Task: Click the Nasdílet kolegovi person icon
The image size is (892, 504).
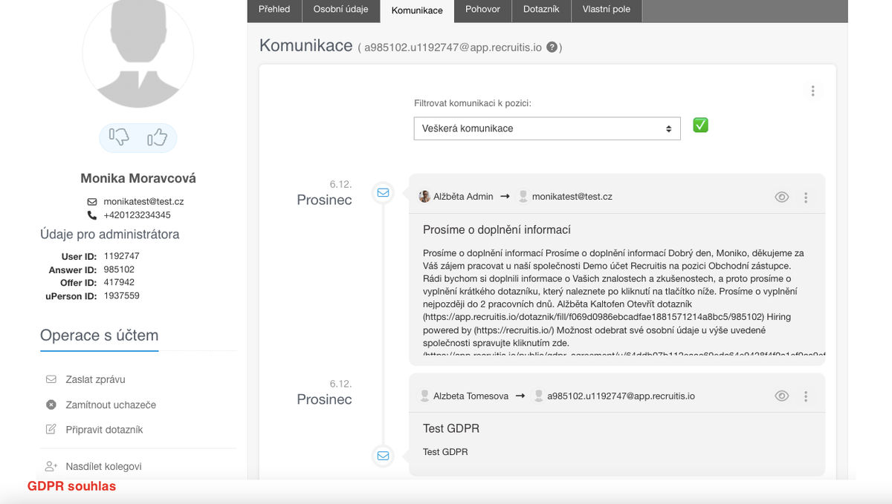Action: pos(51,466)
